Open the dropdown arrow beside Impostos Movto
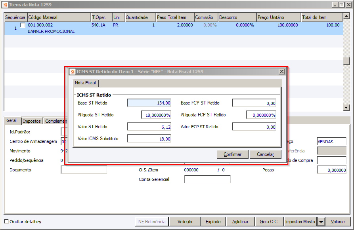Viewport: 354px width, 230px height. coord(321,222)
